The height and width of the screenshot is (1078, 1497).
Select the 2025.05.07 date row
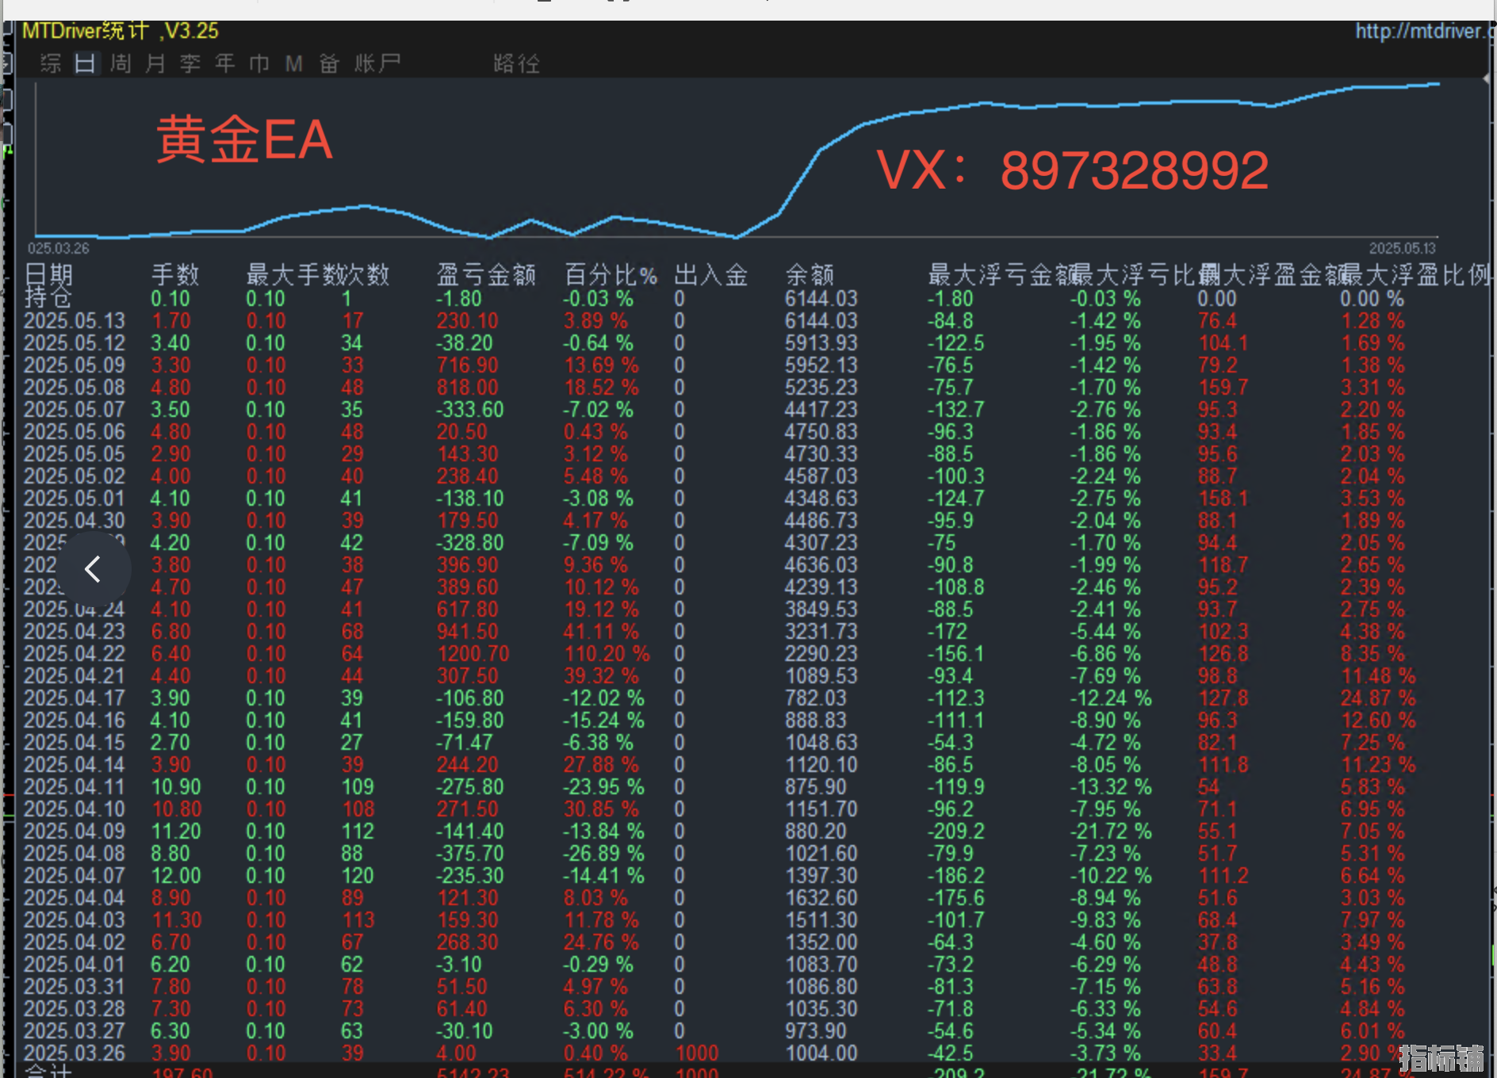pyautogui.click(x=75, y=410)
